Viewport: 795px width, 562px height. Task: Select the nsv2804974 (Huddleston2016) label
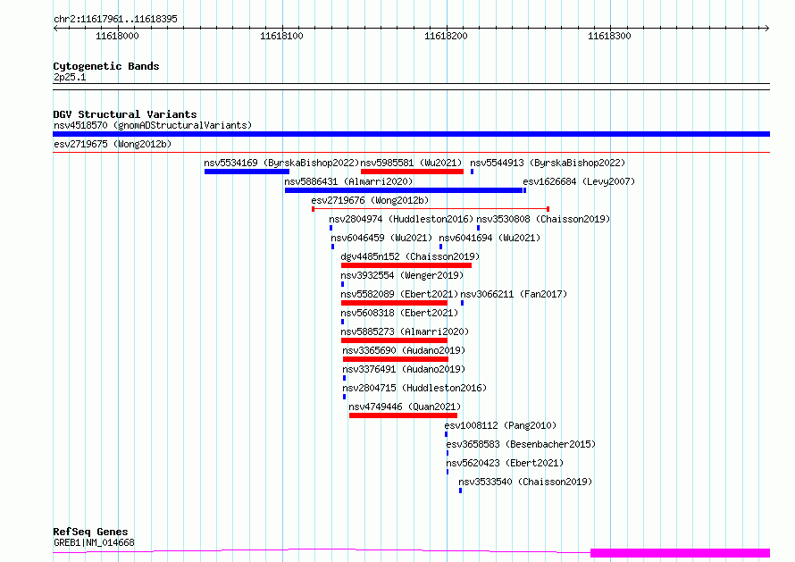[x=401, y=219]
